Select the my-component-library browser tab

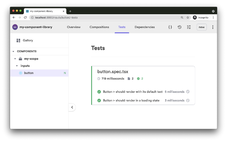click(x=45, y=11)
